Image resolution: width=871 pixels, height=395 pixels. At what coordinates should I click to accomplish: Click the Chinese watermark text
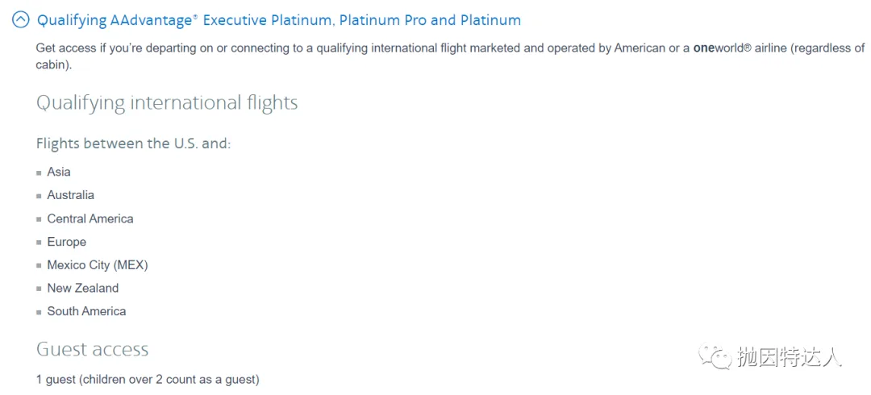pos(790,357)
